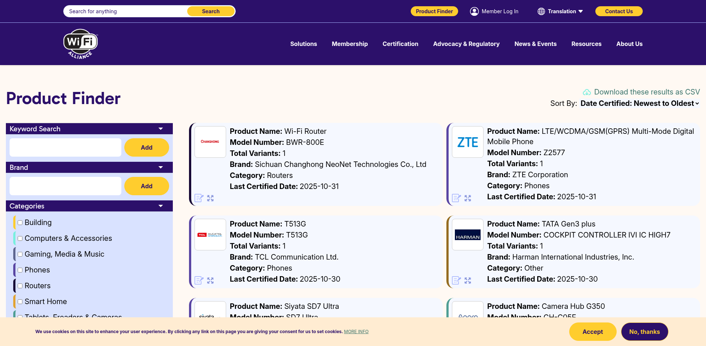Viewport: 706px width, 346px height.
Task: Click the Brand filter text field
Action: coord(65,186)
